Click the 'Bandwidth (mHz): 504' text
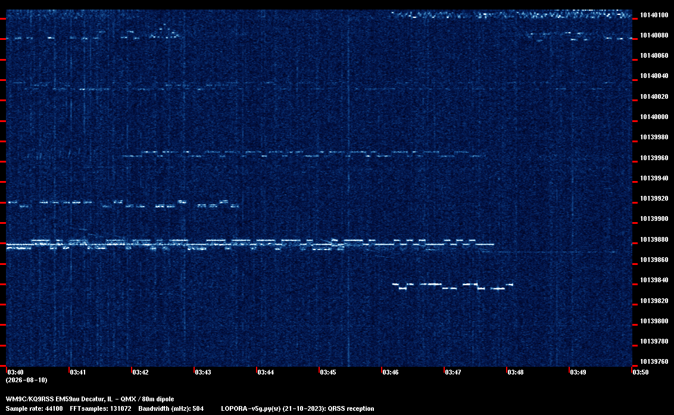The height and width of the screenshot is (415, 674). pyautogui.click(x=171, y=408)
